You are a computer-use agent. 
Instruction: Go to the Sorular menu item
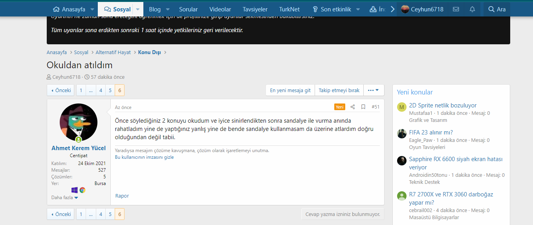(188, 9)
